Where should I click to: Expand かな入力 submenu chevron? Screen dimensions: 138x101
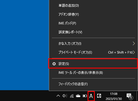coord(134,44)
